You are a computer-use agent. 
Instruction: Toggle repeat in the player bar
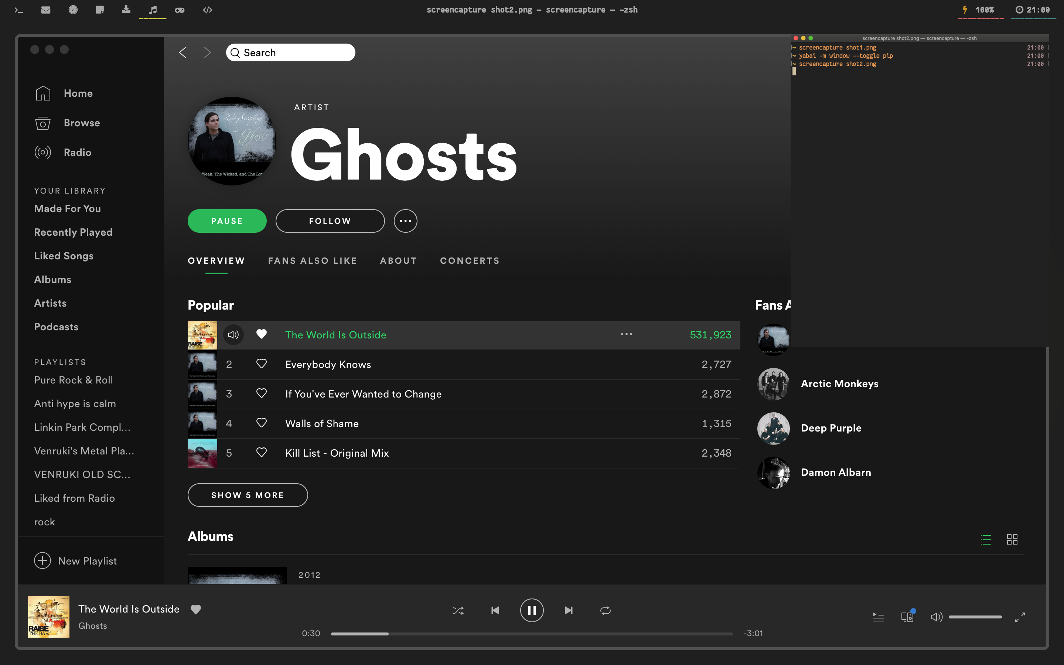coord(606,610)
